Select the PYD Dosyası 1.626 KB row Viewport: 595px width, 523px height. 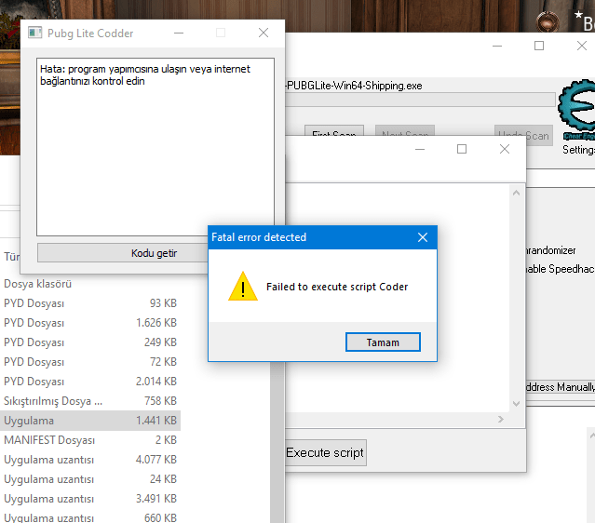(x=90, y=323)
